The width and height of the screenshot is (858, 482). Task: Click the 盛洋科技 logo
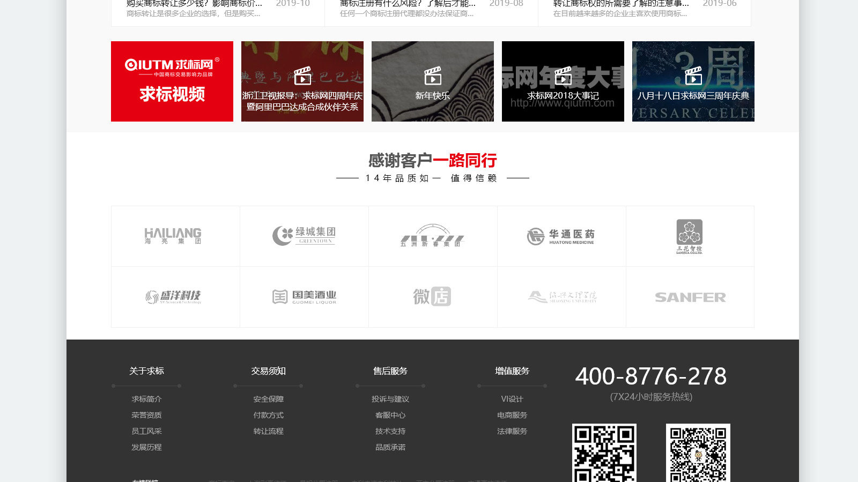[x=173, y=297]
